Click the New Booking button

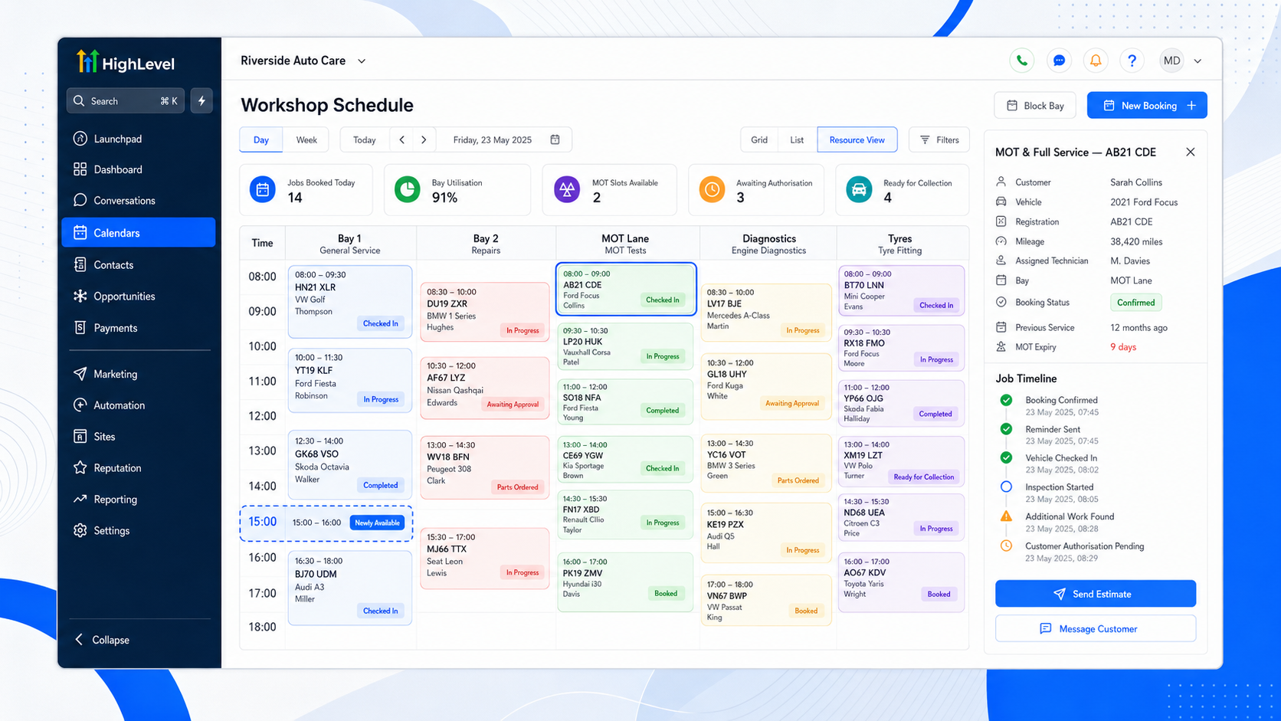click(1147, 105)
